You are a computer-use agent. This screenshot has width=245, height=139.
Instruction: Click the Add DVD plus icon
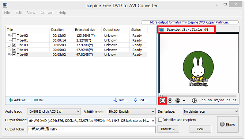(x=11, y=100)
